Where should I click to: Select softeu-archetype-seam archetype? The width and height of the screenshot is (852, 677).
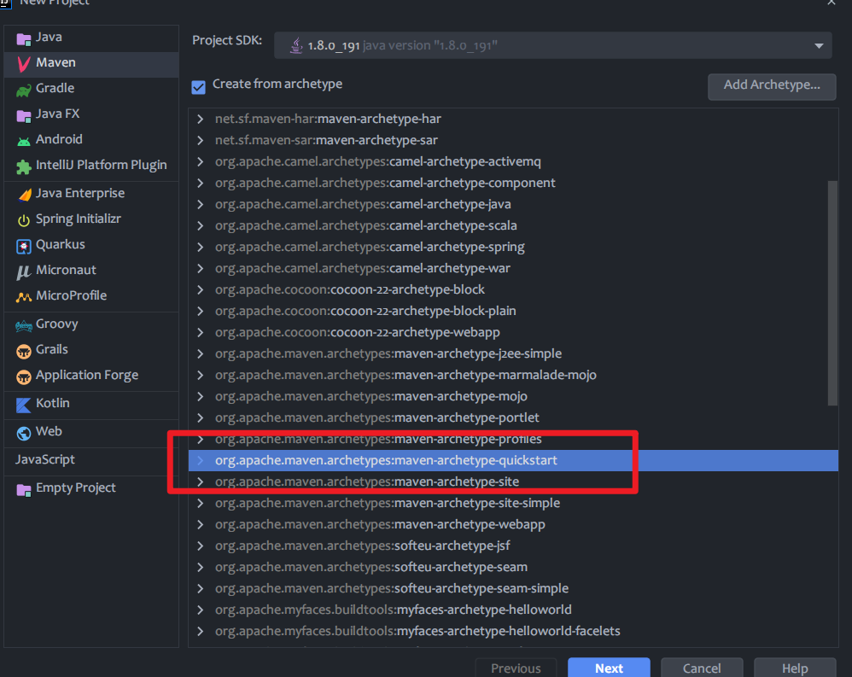pyautogui.click(x=513, y=567)
